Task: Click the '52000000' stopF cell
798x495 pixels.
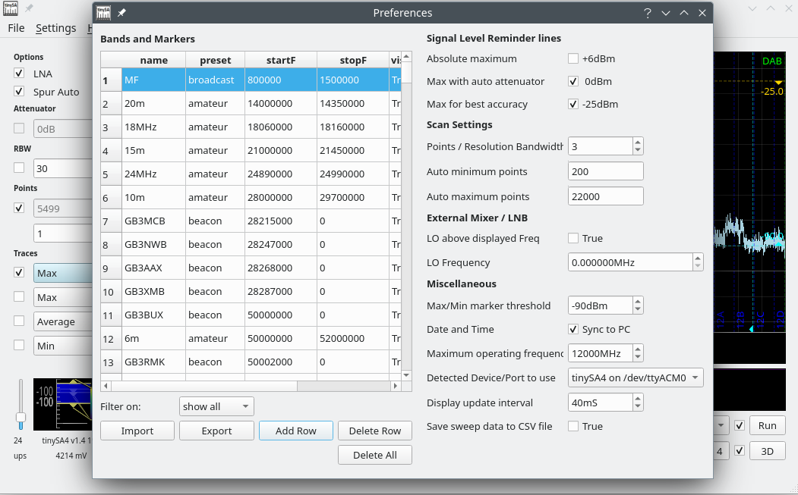Action: tap(353, 339)
